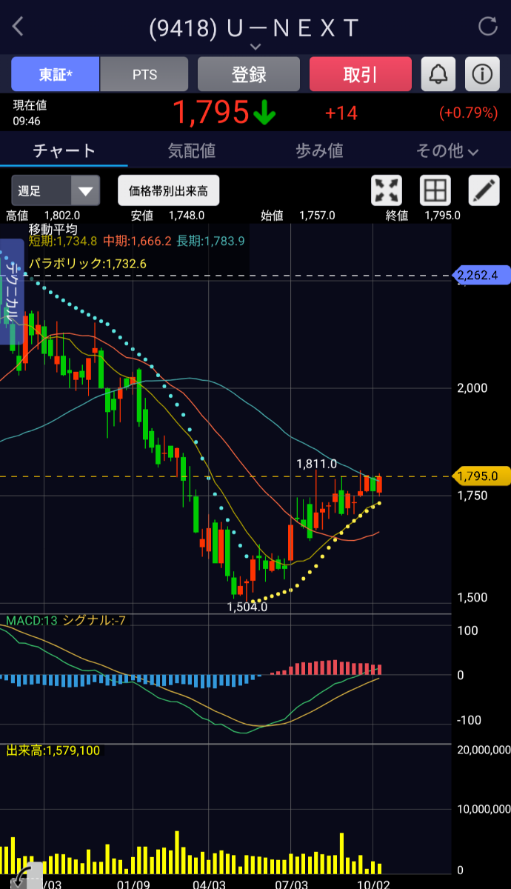Viewport: 511px width, 889px height.
Task: Open stock information (i) icon
Action: coord(482,74)
